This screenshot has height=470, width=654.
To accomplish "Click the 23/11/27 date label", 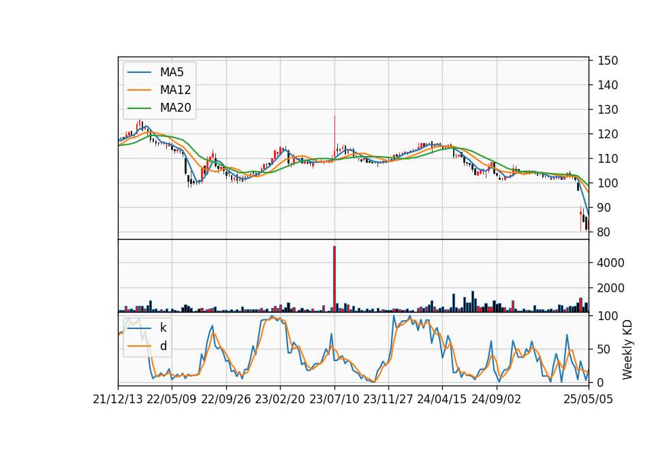I will point(388,400).
